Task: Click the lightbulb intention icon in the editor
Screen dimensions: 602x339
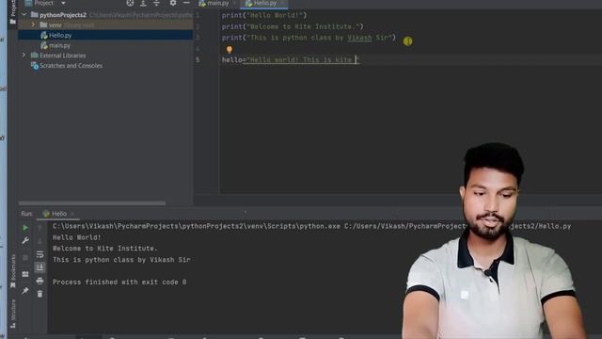Action: click(x=230, y=50)
